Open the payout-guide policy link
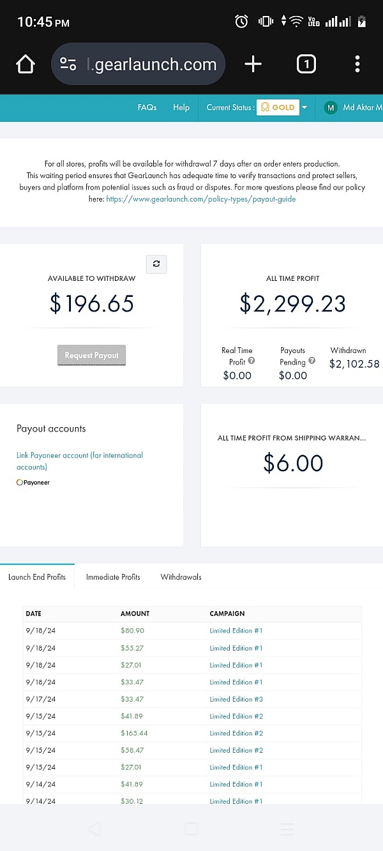The width and height of the screenshot is (383, 851). (201, 199)
